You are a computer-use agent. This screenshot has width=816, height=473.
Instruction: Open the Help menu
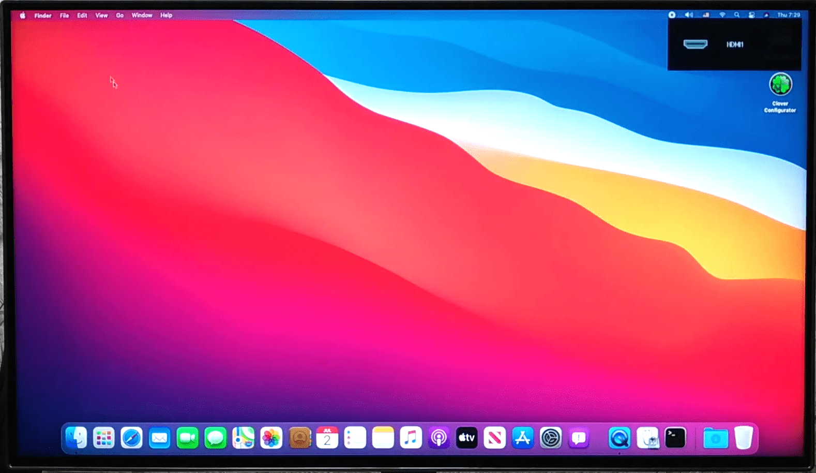(x=166, y=16)
